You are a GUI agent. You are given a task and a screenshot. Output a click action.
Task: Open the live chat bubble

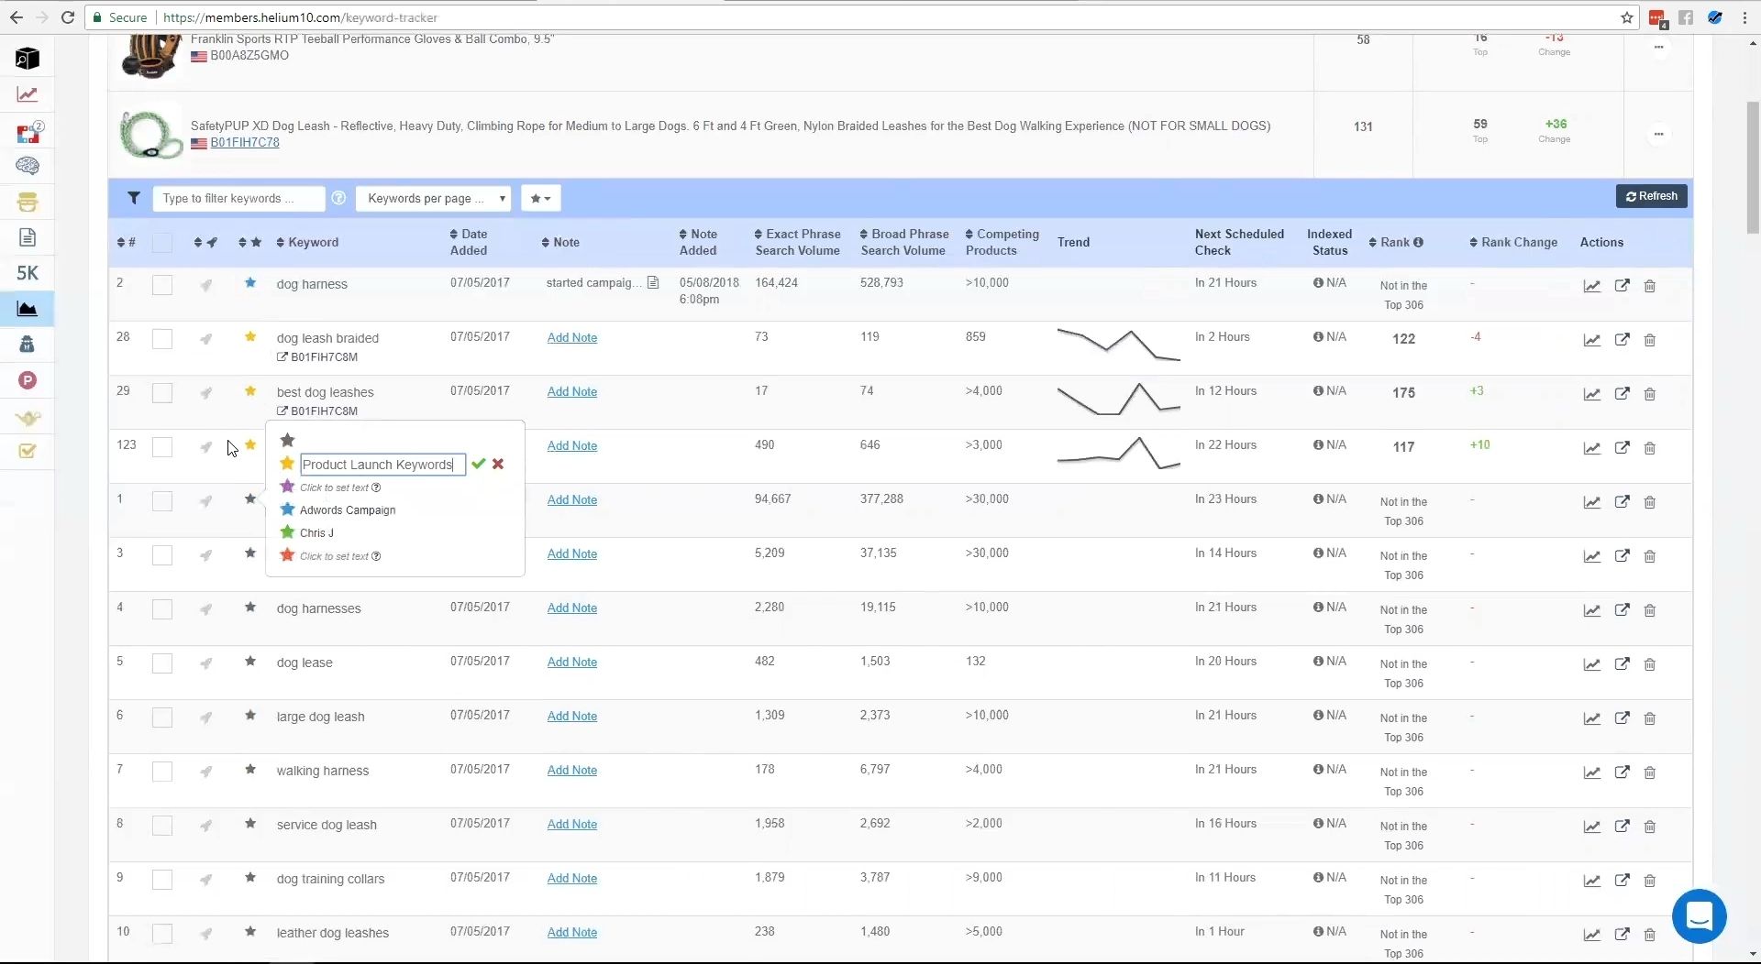(x=1699, y=915)
